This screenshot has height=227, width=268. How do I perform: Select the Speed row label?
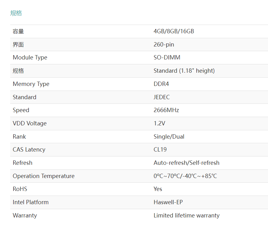point(21,110)
